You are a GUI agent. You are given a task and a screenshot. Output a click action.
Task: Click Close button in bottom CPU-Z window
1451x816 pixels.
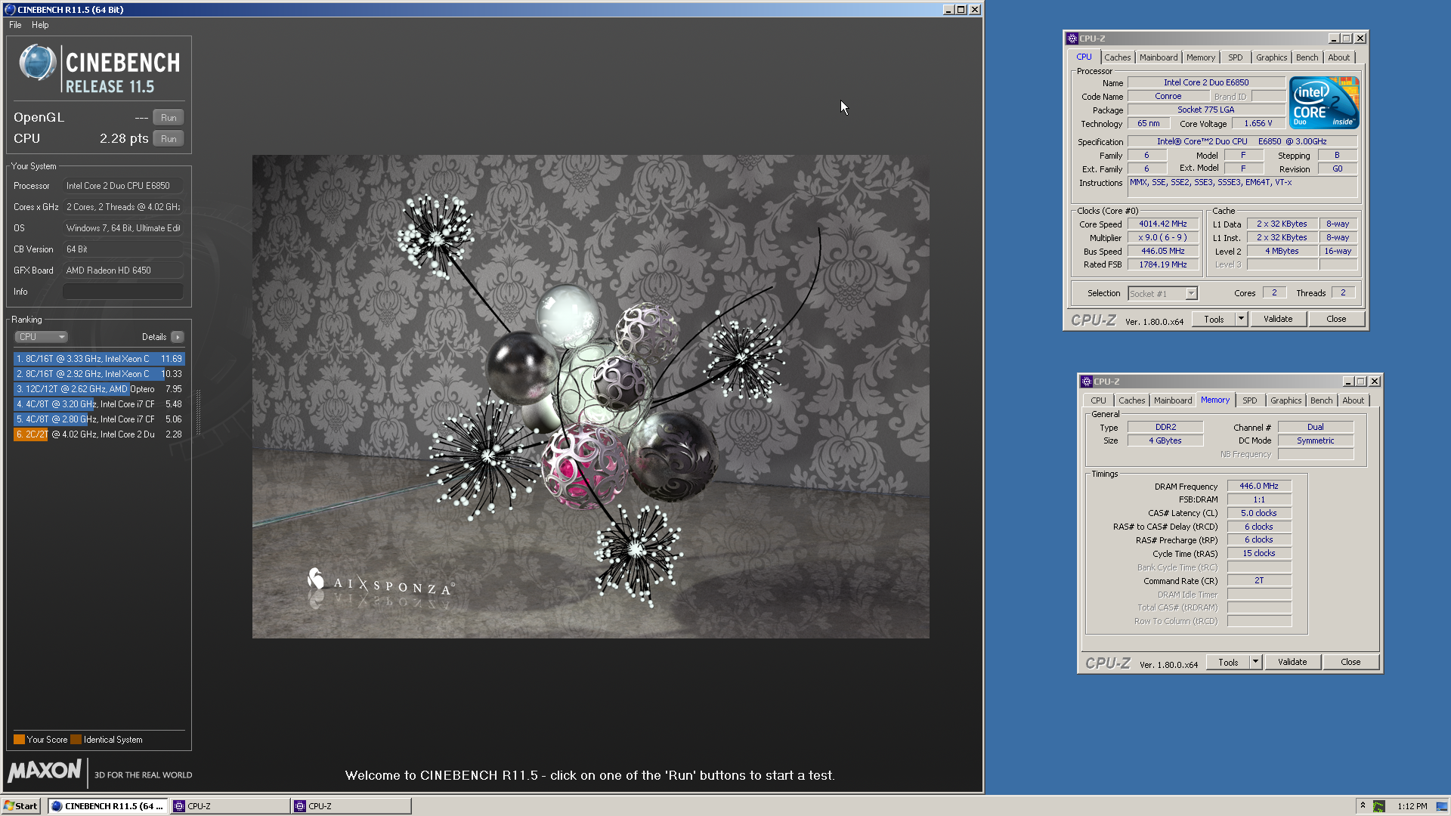(1350, 663)
